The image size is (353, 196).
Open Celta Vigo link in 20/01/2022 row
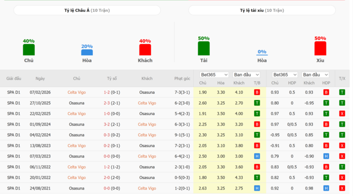[x=77, y=178]
